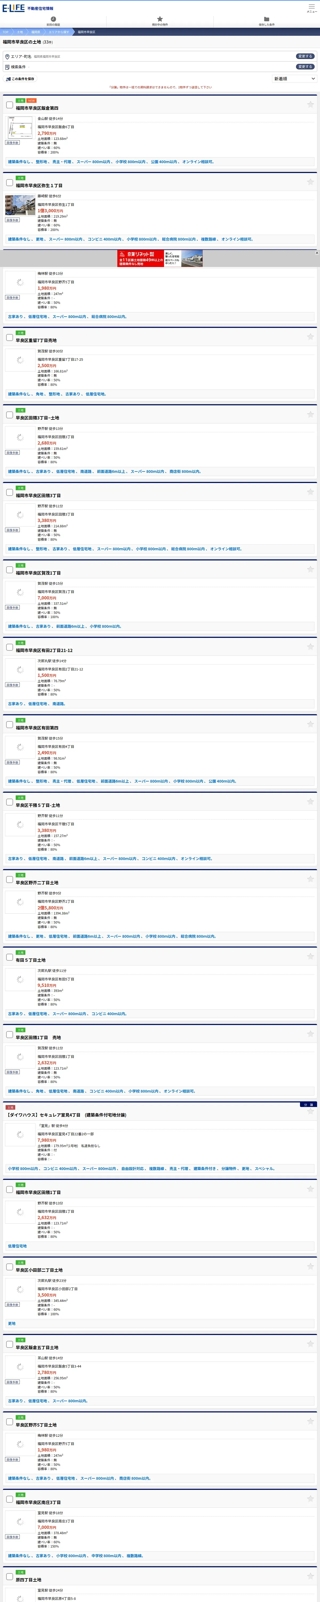Favorite star for 早良区重留7丁目売地

(x=310, y=336)
